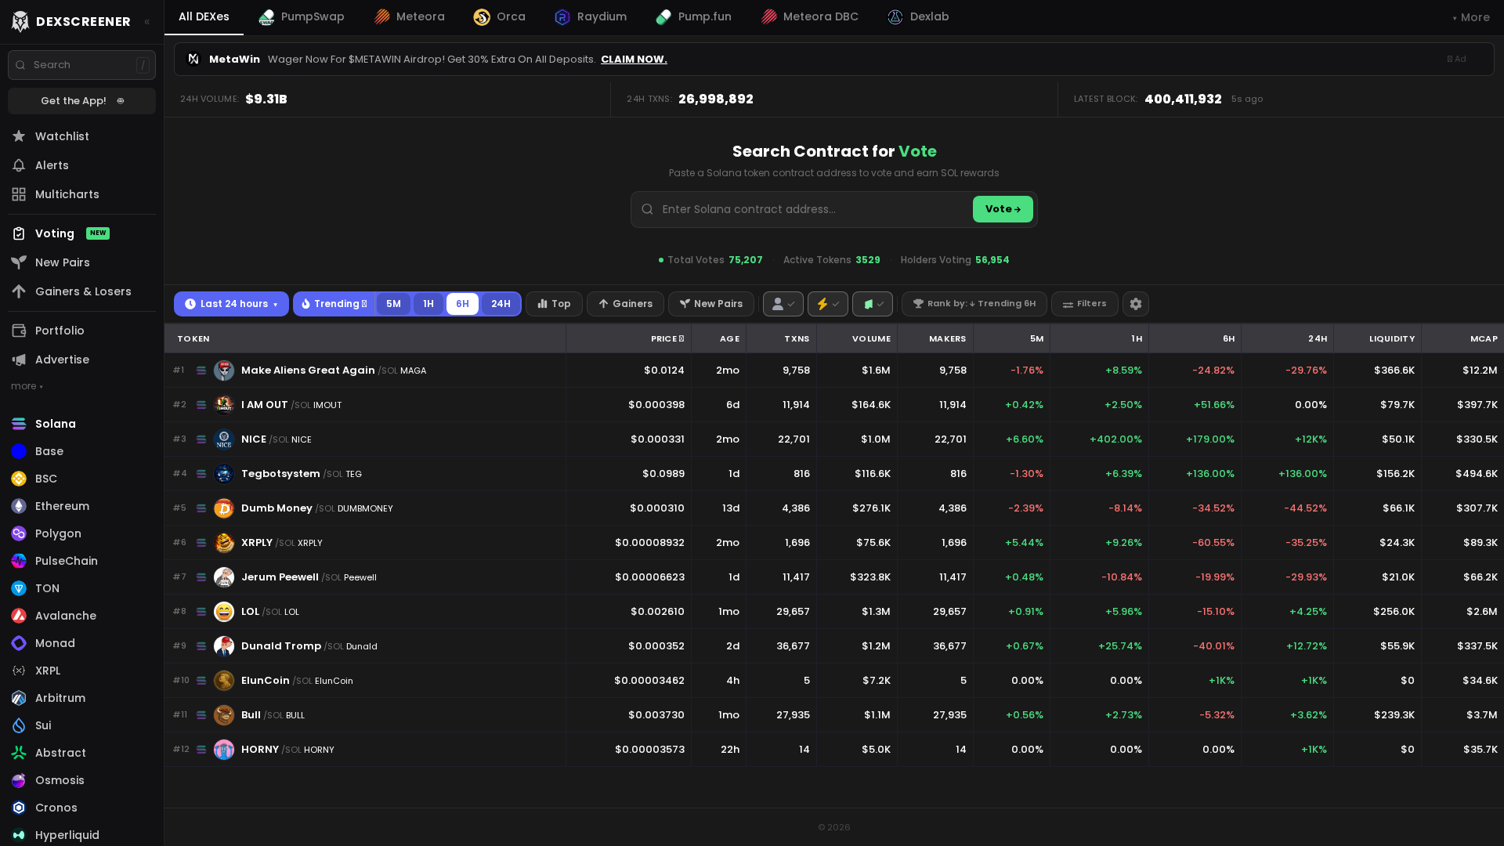Select the Abstract chain icon
Viewport: 1504px width, 846px height.
coord(19,753)
